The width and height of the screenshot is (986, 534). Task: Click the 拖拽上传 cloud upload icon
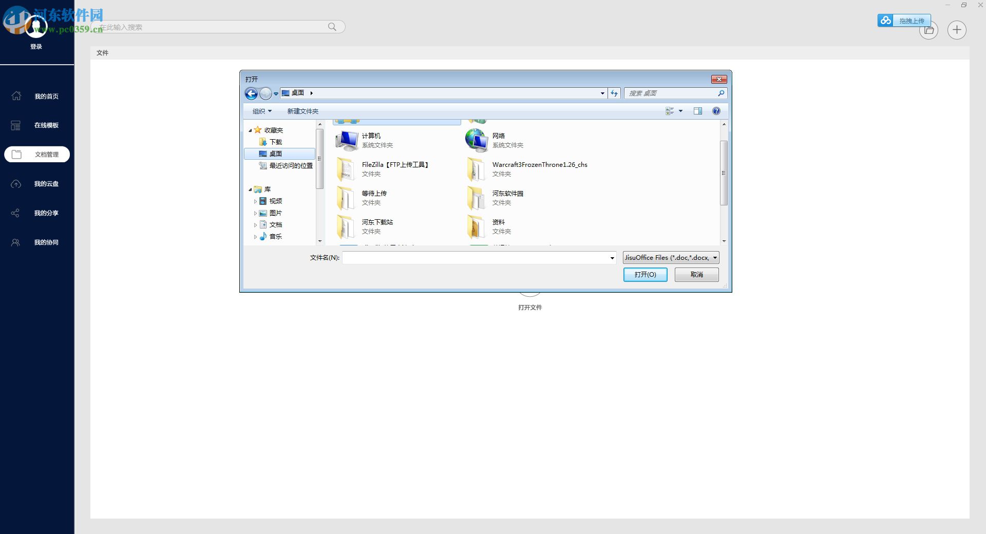coord(885,21)
